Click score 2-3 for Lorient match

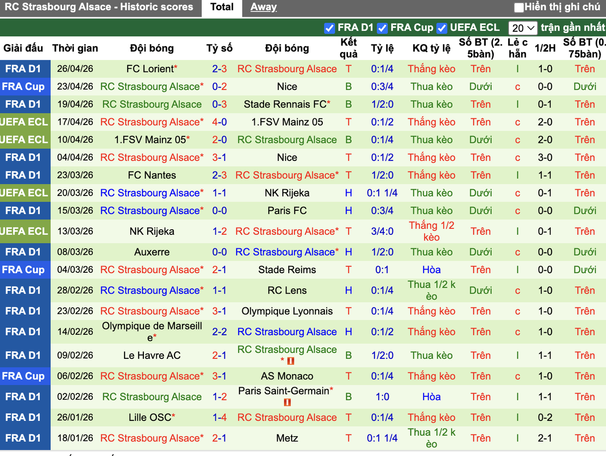click(219, 69)
